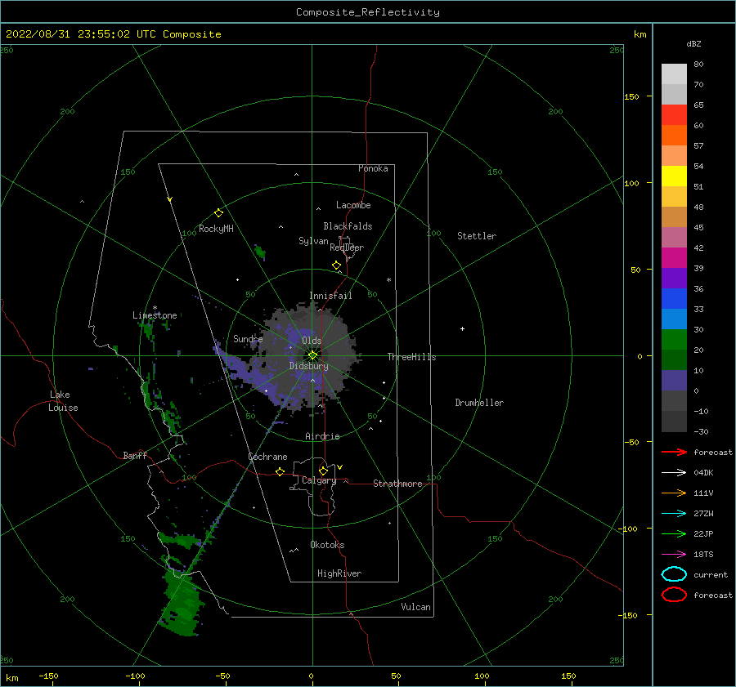
Task: Click the ThreeHills label
Action: click(x=411, y=357)
